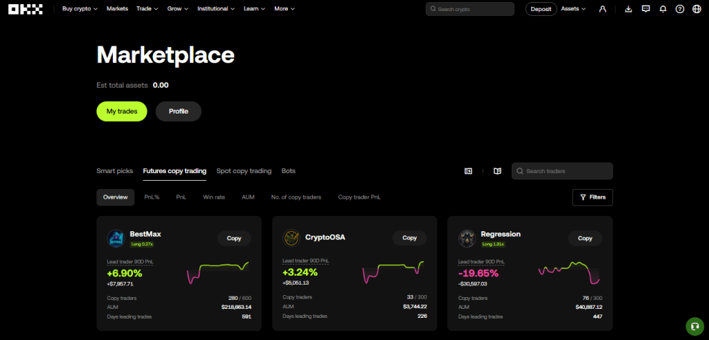Focus the Search crypto field
709x340 pixels.
(x=470, y=9)
